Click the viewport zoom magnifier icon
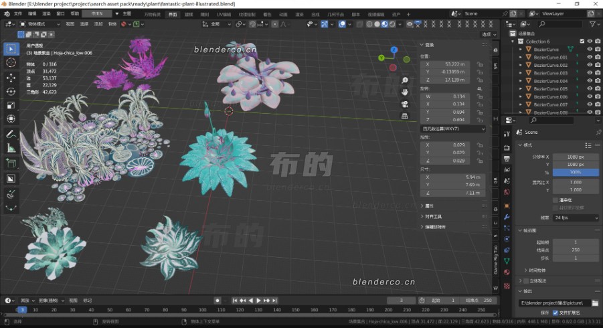The height and width of the screenshot is (328, 603). pos(404,80)
